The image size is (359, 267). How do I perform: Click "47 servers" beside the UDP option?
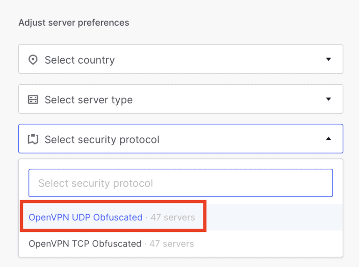pos(172,217)
